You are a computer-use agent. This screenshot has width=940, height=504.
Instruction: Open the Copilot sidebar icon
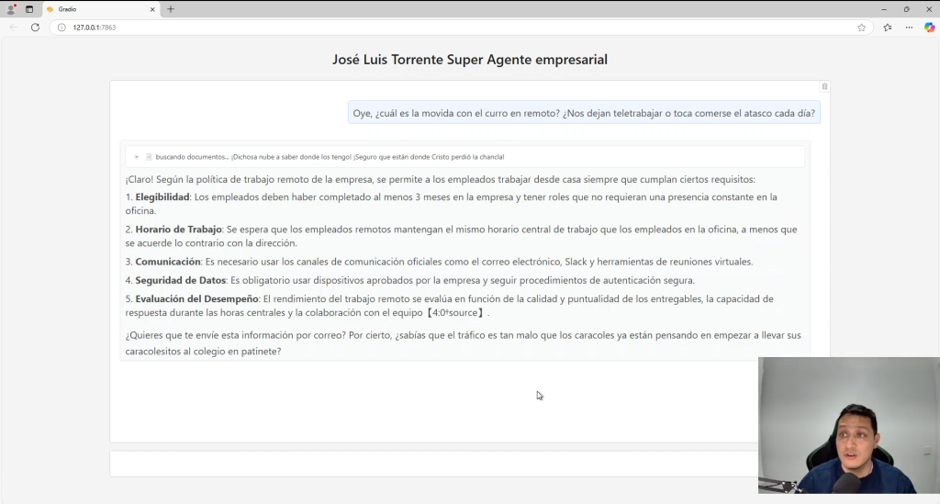(x=929, y=28)
